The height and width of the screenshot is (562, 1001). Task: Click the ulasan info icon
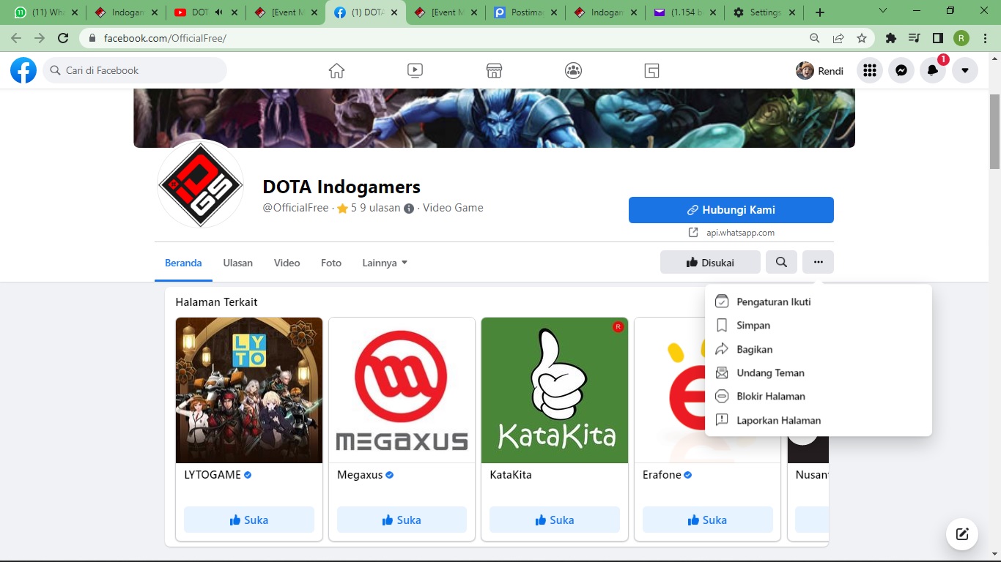pos(409,209)
